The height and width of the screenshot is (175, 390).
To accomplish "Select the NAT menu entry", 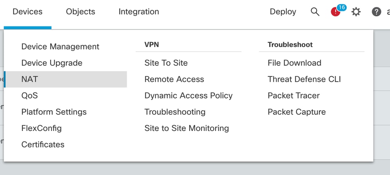I will (x=66, y=79).
